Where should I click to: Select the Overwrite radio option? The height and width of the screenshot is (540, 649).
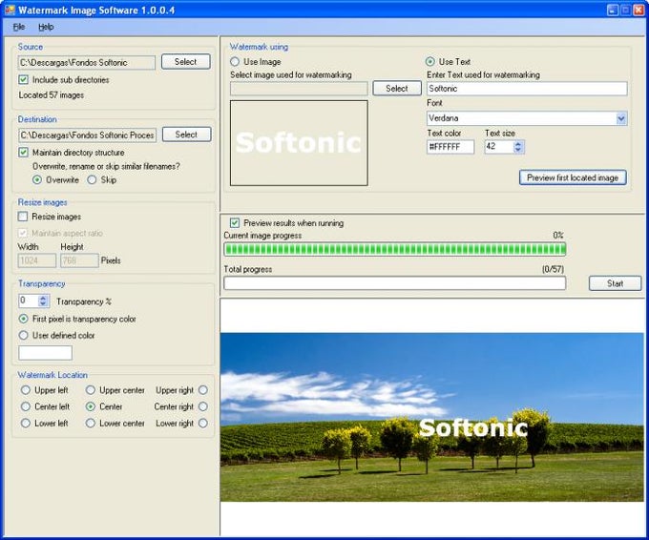click(37, 179)
